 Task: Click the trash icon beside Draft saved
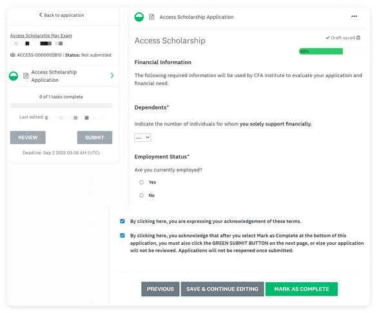tap(358, 38)
